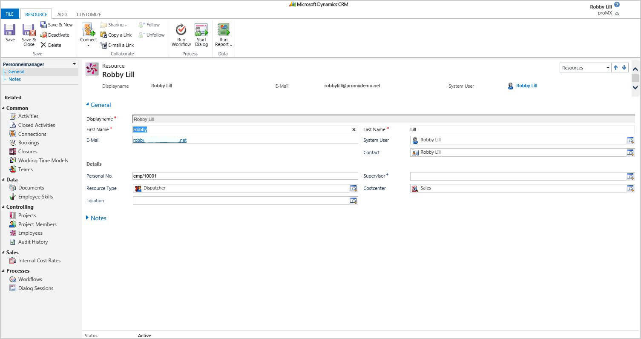
Task: Open the FILE tab
Action: (9, 14)
